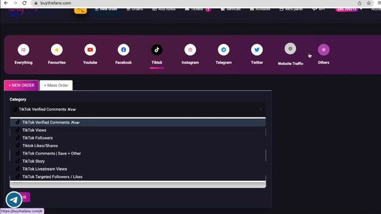The width and height of the screenshot is (381, 214).
Task: Pick TikTok Livestream Views from the list
Action: tap(138, 169)
